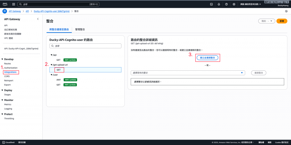Click the AWS Lambda badge under /api GET
The width and height of the screenshot is (291, 145).
pos(70,60)
